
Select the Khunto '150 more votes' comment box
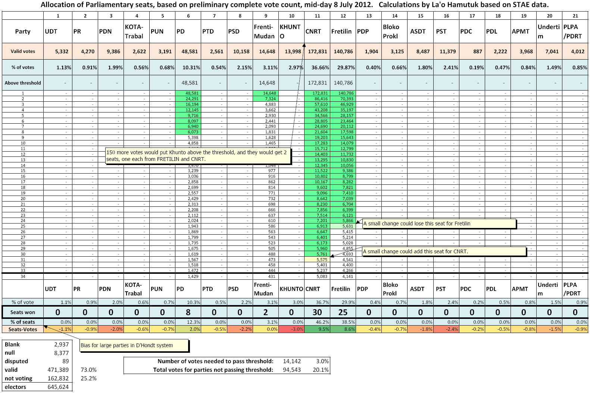tap(198, 156)
